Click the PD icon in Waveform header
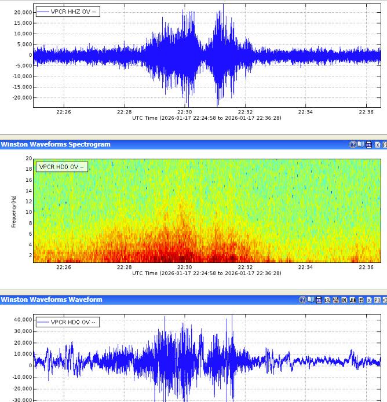This screenshot has width=387, height=402. pyautogui.click(x=377, y=300)
